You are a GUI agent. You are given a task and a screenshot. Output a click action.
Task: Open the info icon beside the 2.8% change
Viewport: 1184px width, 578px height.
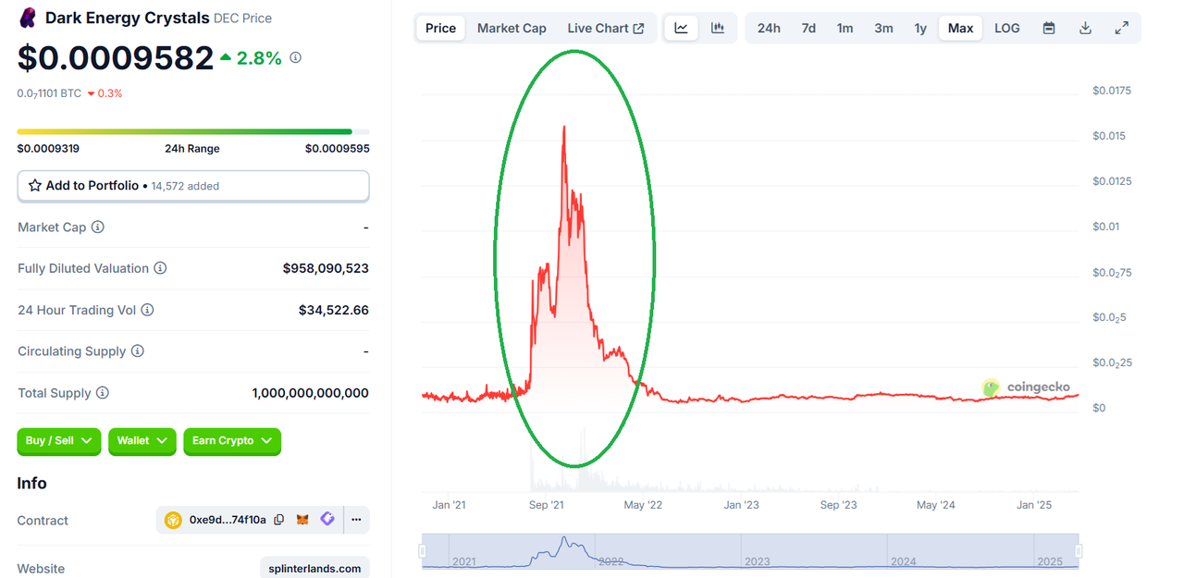296,57
